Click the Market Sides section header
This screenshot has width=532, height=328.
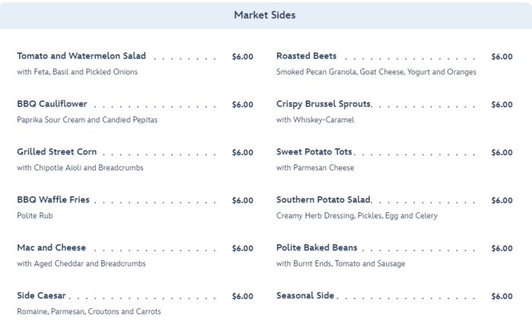(264, 15)
